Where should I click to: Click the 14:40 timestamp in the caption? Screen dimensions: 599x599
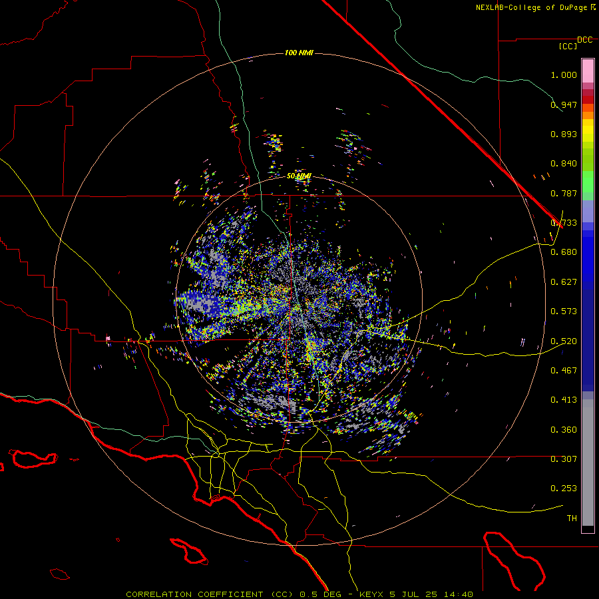coord(459,594)
